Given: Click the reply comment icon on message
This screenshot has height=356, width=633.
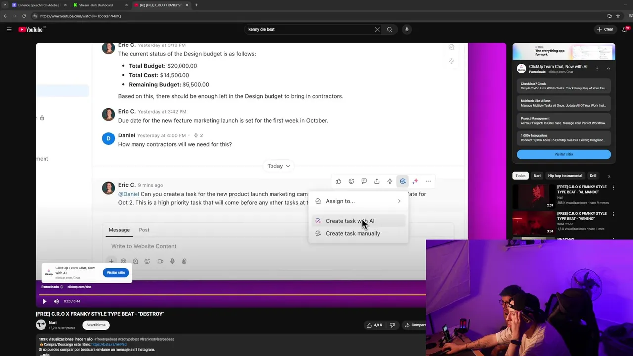Looking at the screenshot, I should [364, 181].
